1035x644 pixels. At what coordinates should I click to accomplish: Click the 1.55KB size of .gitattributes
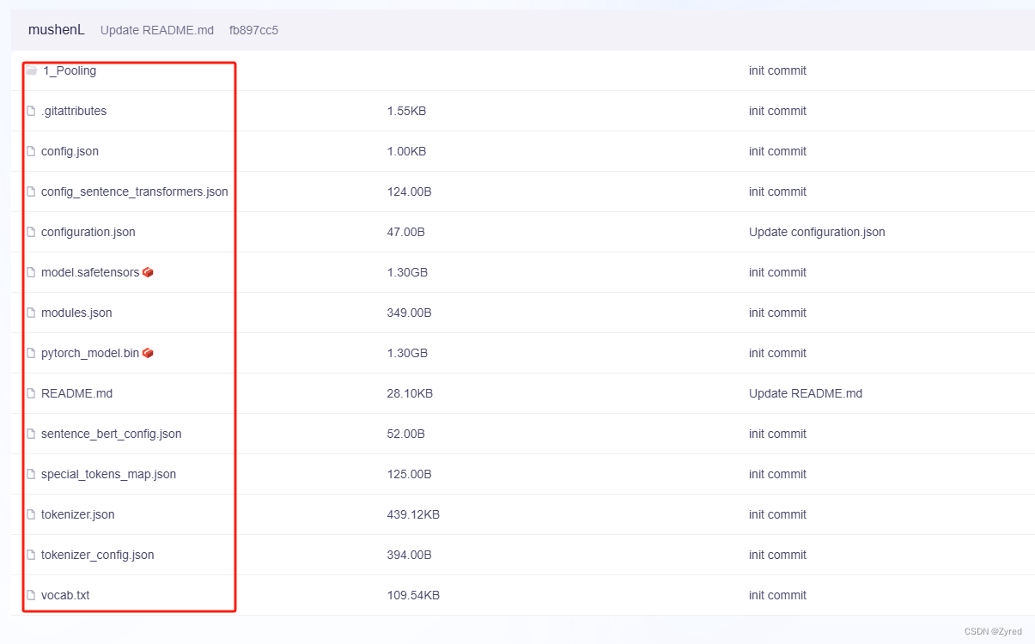point(407,111)
